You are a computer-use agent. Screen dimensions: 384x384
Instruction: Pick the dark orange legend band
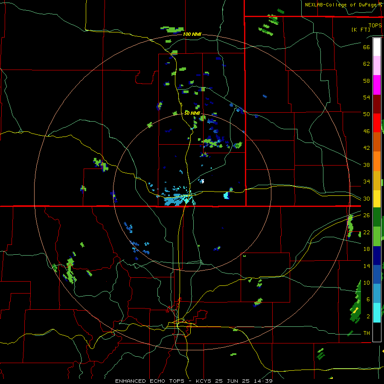click(377, 142)
